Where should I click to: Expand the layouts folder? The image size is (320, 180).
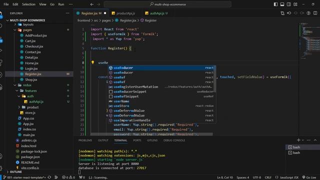[x=15, y=24]
